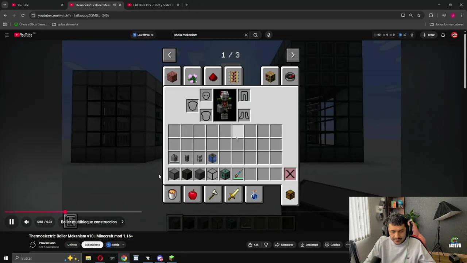Bookmark this page with the star

pyautogui.click(x=419, y=15)
